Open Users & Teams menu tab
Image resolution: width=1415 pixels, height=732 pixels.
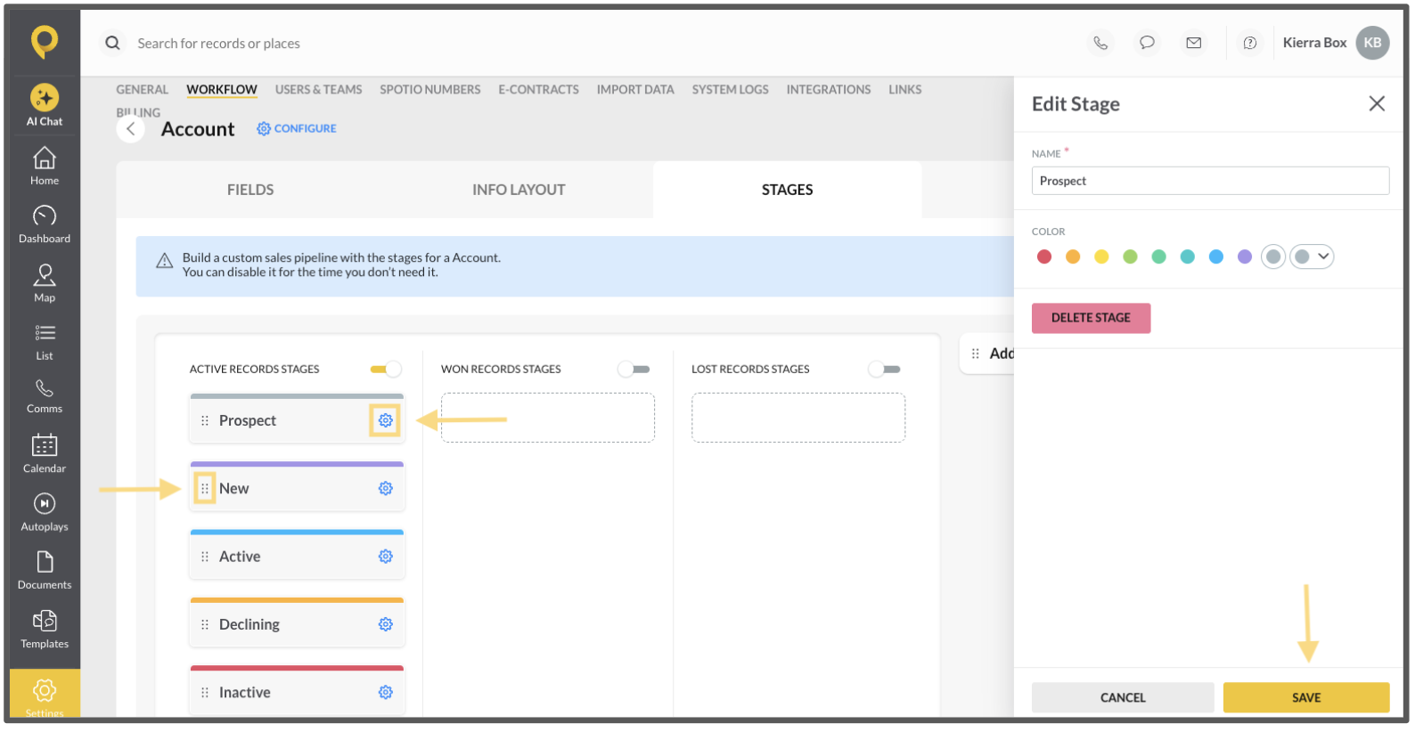click(319, 90)
